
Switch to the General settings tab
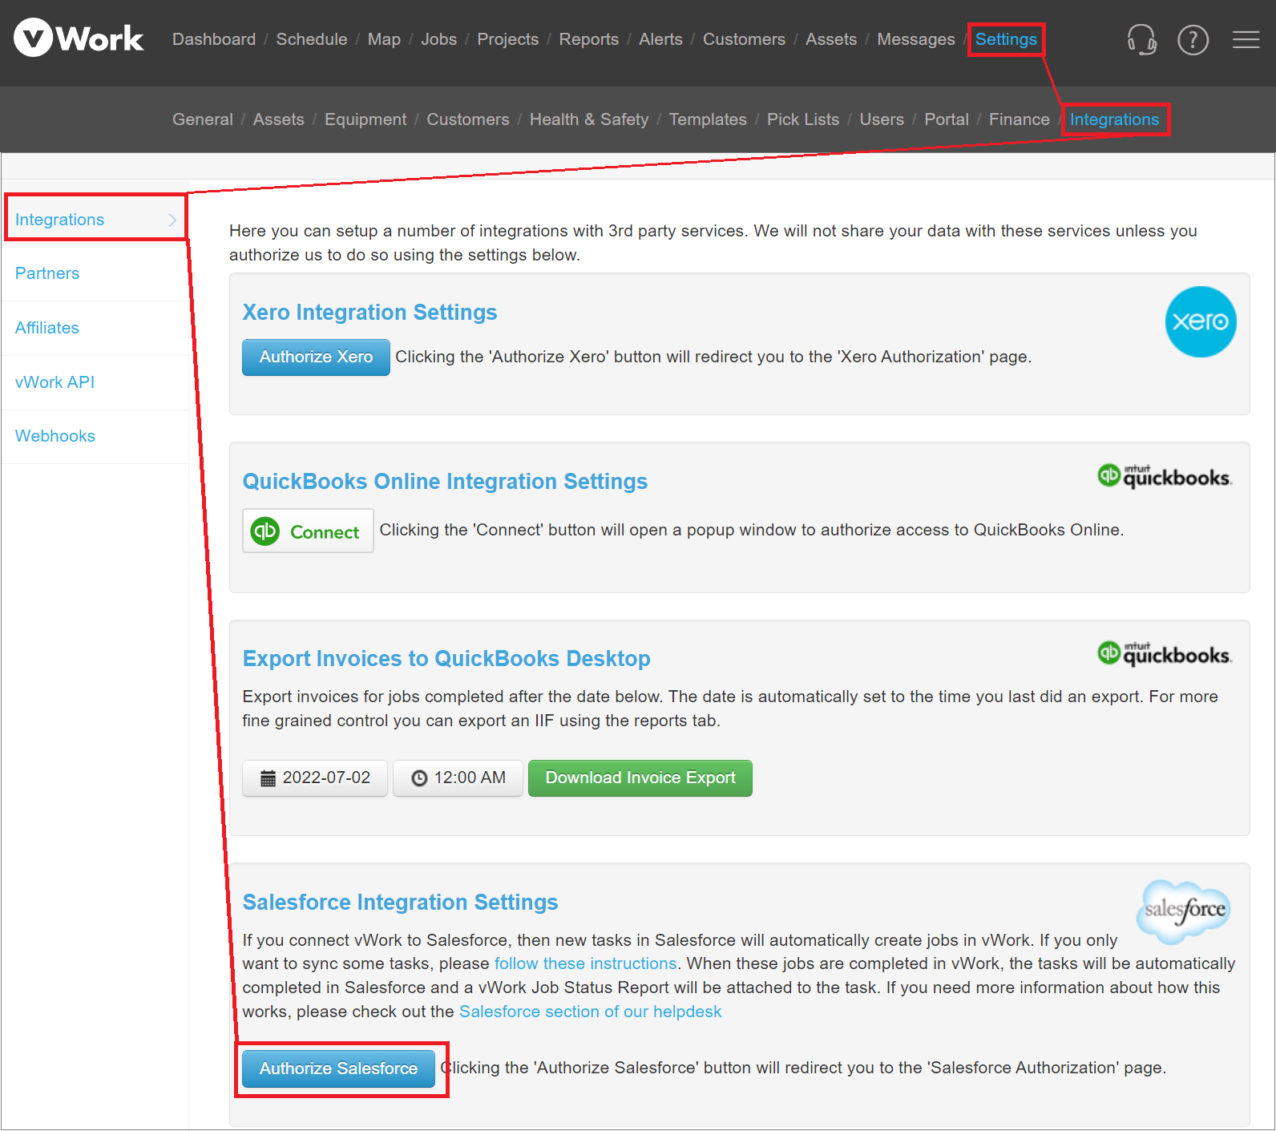pos(203,119)
